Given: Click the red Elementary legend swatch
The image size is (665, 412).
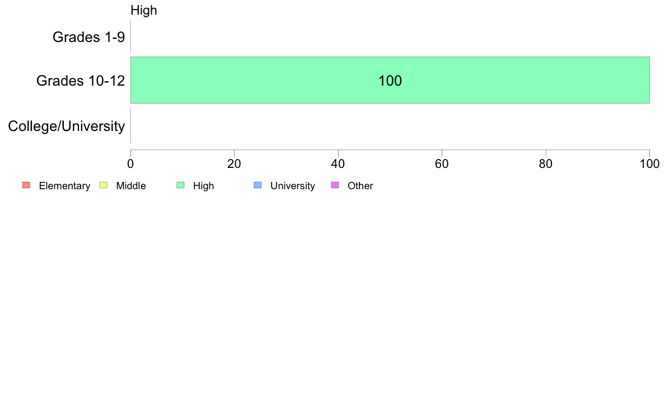Looking at the screenshot, I should point(26,185).
